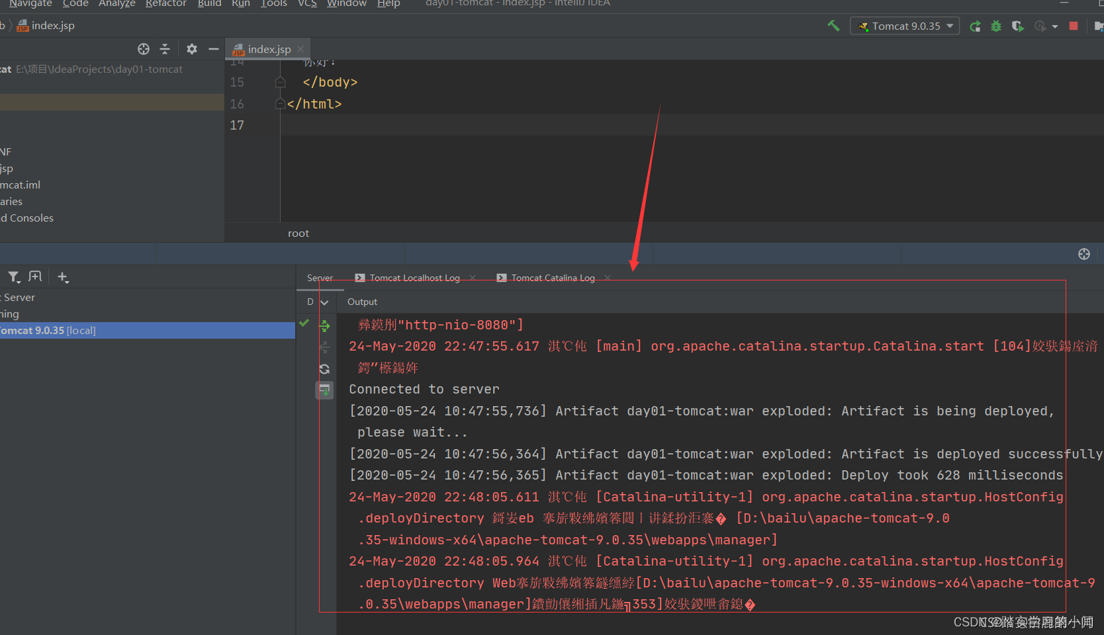This screenshot has height=635, width=1104.
Task: Click the day01-tomcat project path in tree
Action: (x=99, y=69)
